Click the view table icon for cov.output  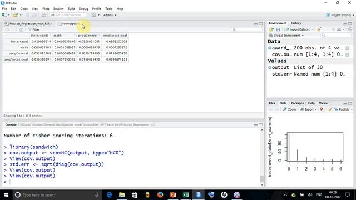click(347, 54)
